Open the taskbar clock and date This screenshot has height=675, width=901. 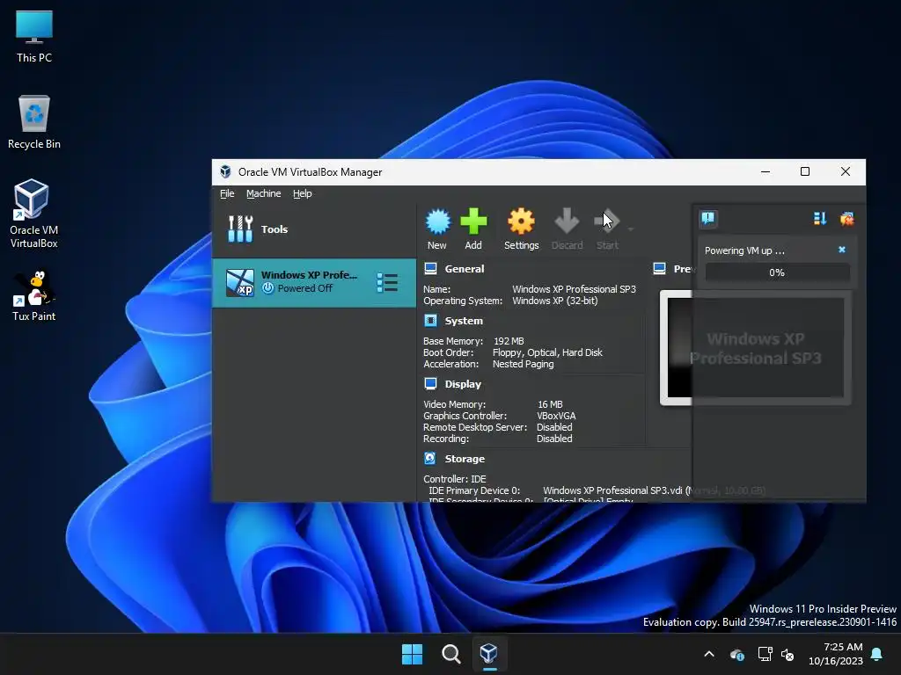click(x=836, y=654)
